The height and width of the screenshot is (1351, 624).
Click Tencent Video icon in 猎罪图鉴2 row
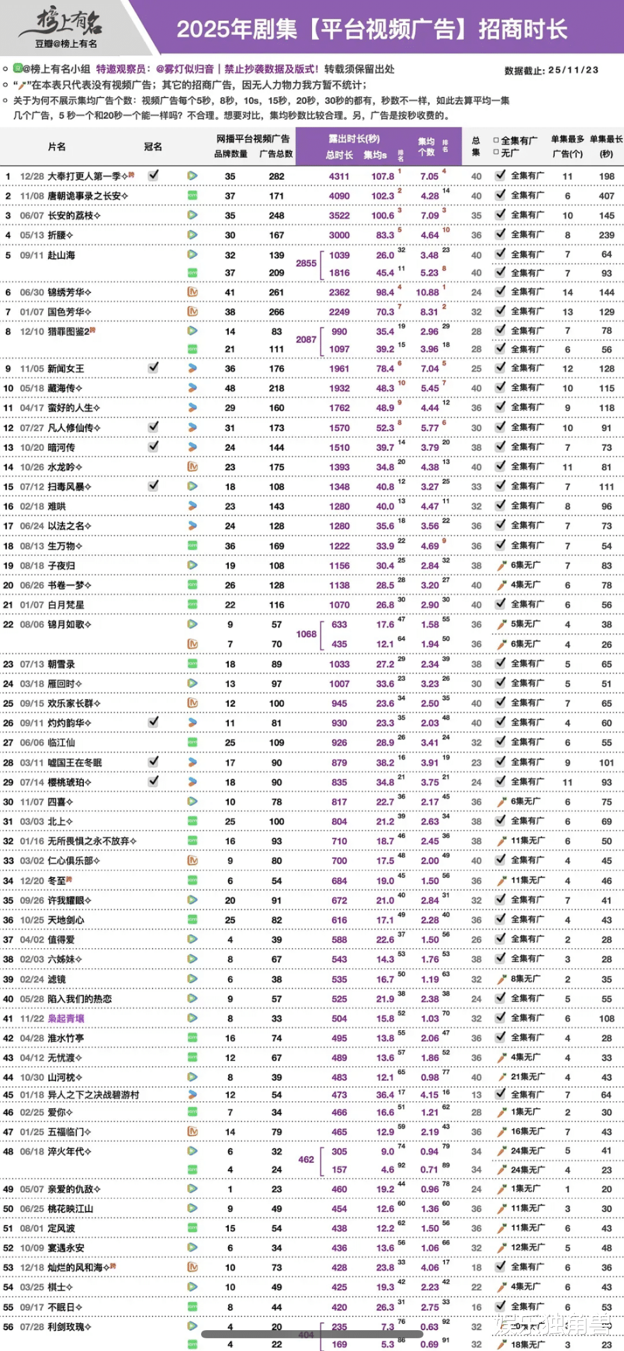coord(192,331)
